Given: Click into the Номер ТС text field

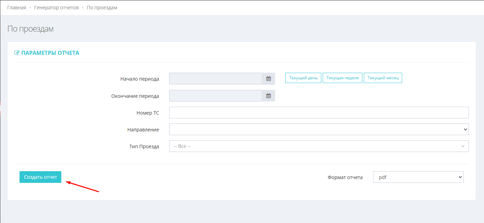Looking at the screenshot, I should click(319, 113).
